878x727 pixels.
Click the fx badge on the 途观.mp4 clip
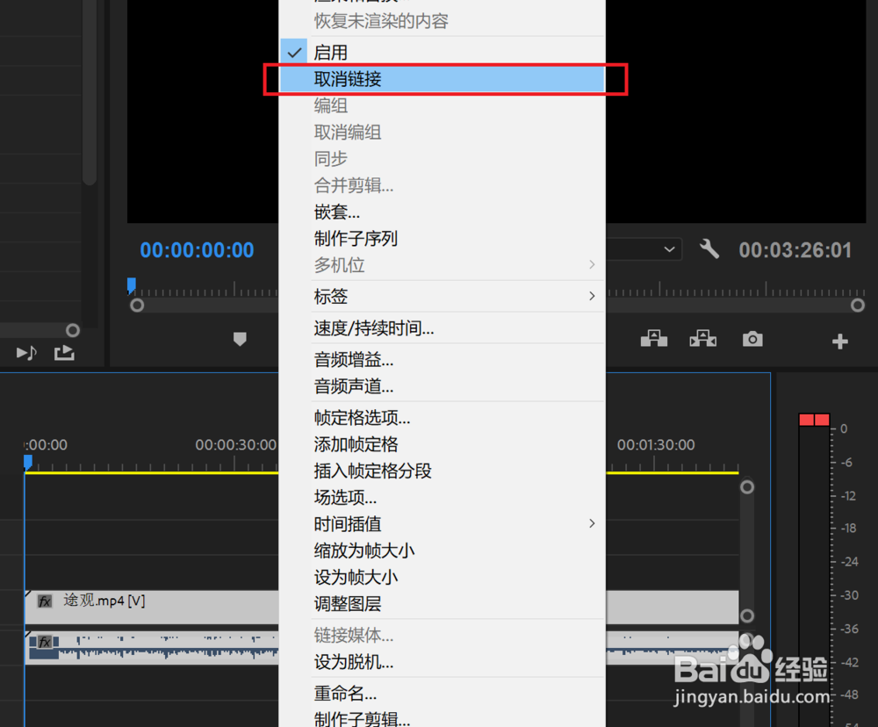click(x=45, y=601)
